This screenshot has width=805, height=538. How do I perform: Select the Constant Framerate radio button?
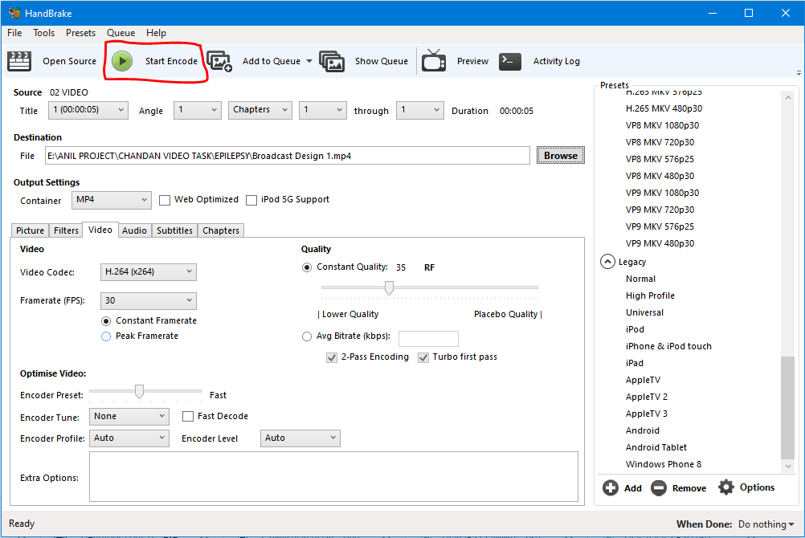[x=106, y=321]
